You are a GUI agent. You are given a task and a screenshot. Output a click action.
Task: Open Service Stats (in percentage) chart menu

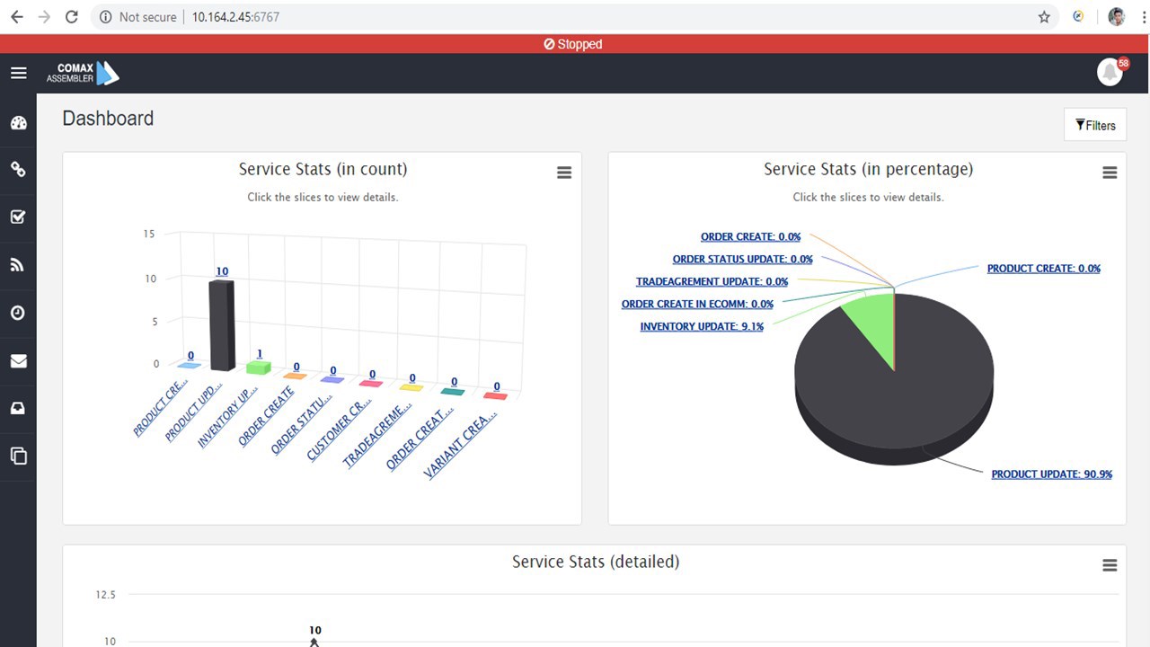pos(1110,173)
